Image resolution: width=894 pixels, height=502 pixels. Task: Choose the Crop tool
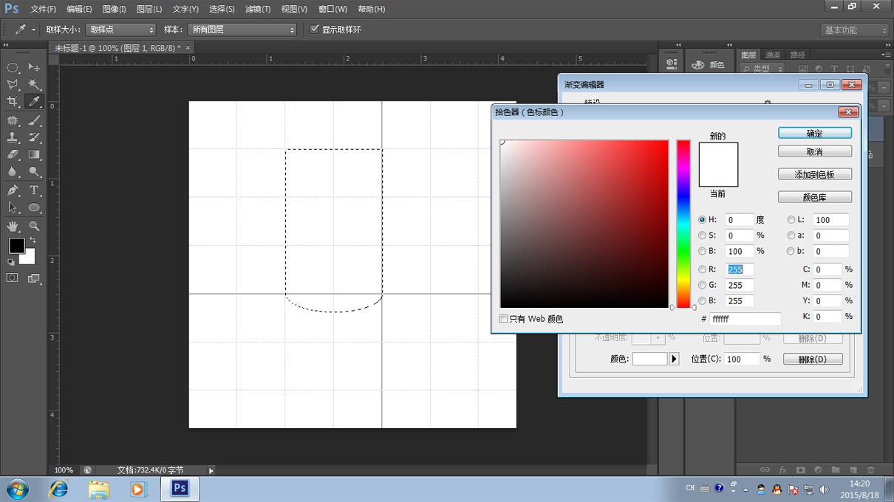point(13,102)
